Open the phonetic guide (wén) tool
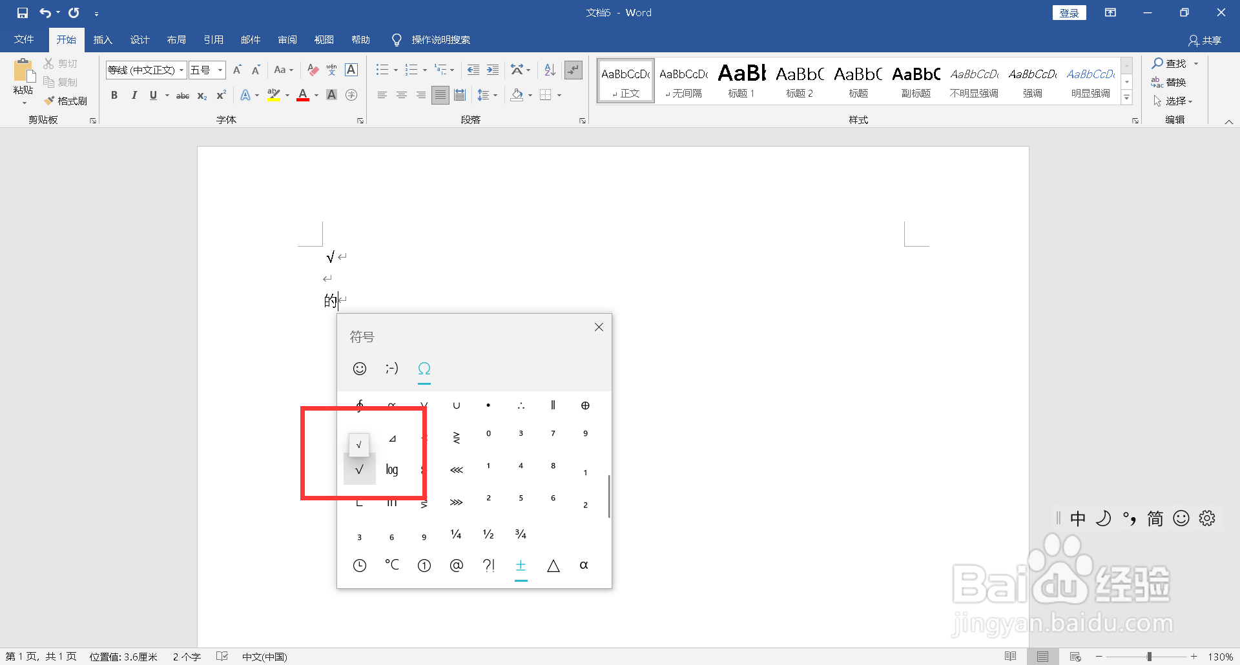Screen dimensions: 1240x665 332,70
